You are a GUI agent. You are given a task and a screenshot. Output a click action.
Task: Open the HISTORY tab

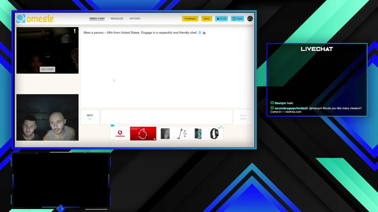coord(135,19)
